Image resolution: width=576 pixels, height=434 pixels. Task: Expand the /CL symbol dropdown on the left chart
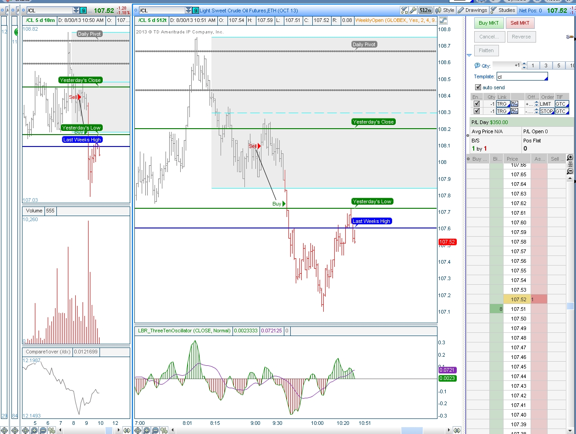(x=76, y=10)
